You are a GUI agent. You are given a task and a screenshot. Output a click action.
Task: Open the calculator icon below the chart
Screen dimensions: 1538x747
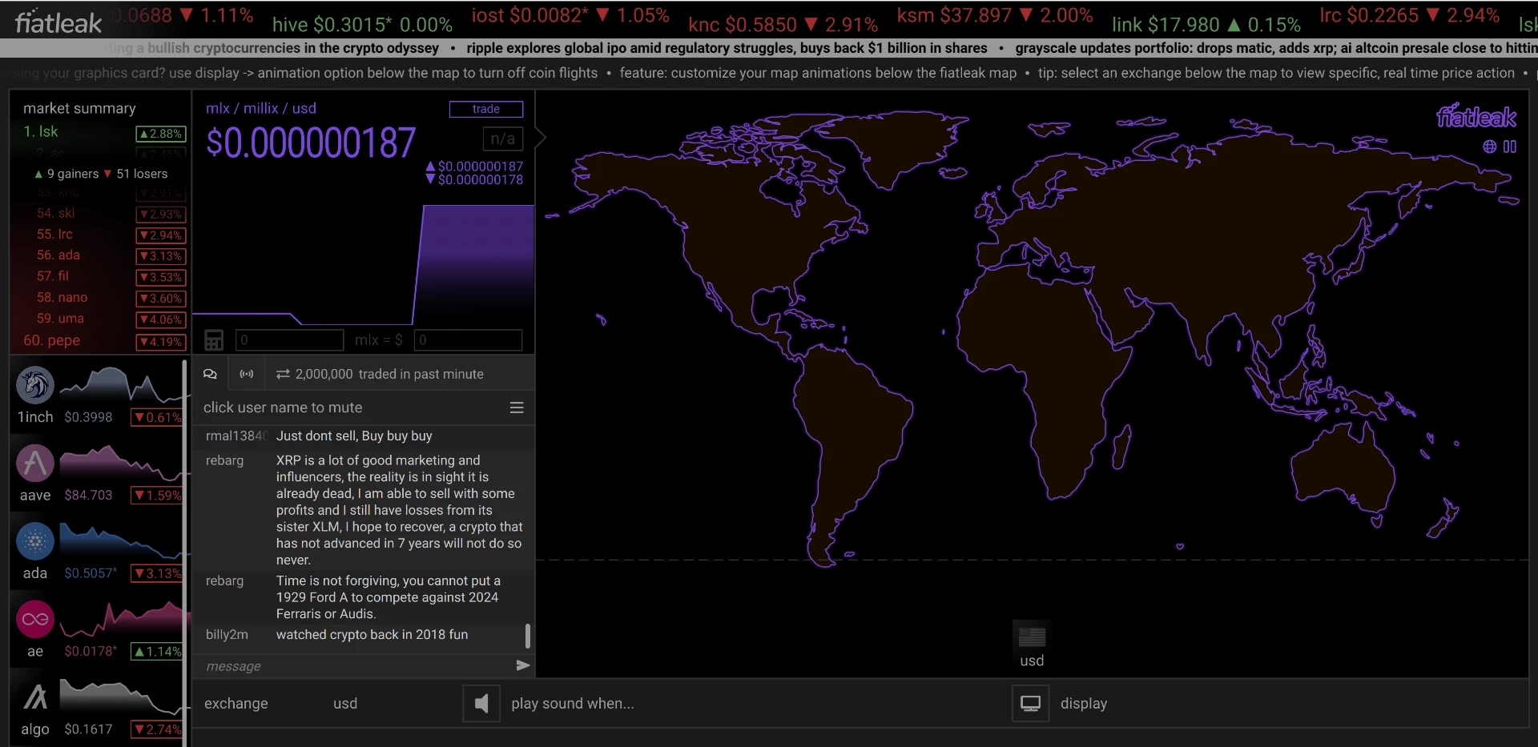click(x=214, y=340)
